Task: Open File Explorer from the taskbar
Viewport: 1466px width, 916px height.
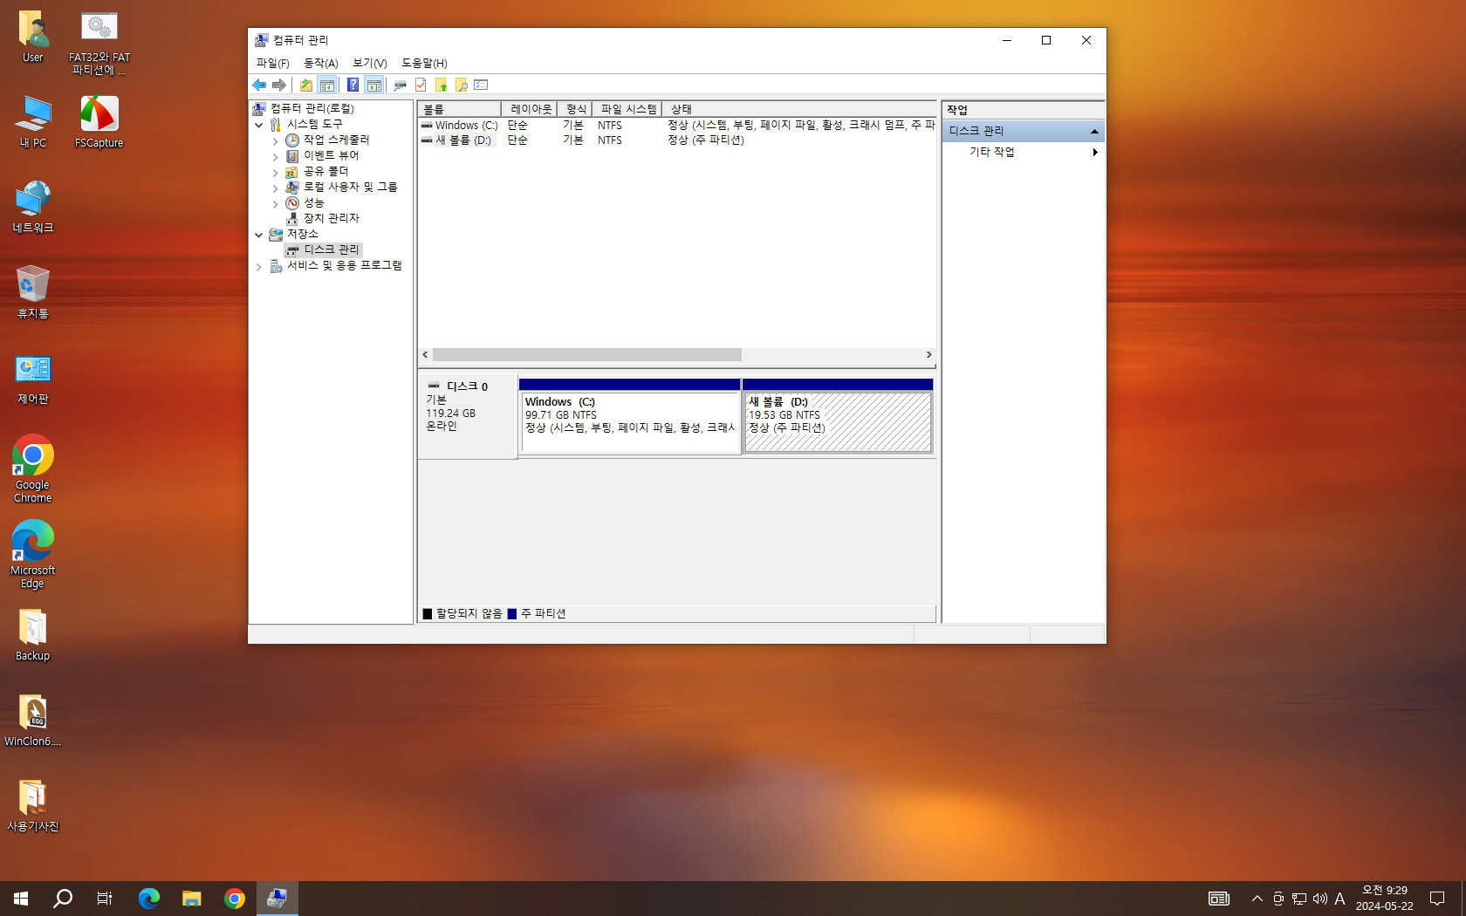Action: pyautogui.click(x=192, y=899)
